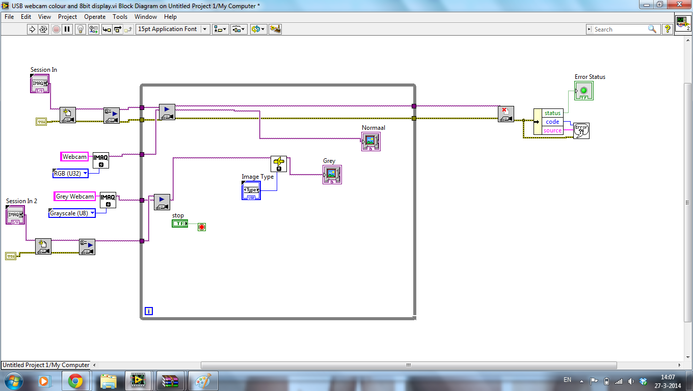This screenshot has width=693, height=391.
Task: Open the Align Objects dropdown
Action: (221, 29)
